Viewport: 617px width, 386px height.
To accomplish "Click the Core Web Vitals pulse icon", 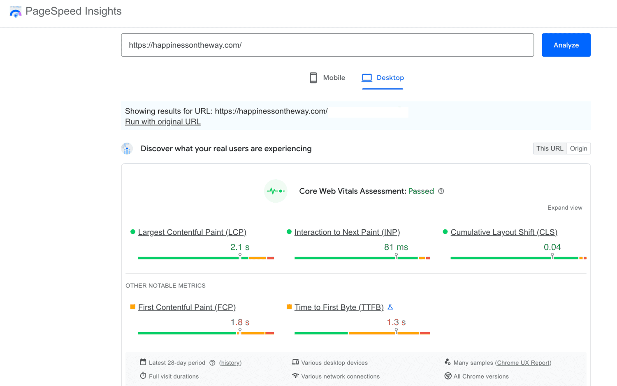I will coord(276,191).
